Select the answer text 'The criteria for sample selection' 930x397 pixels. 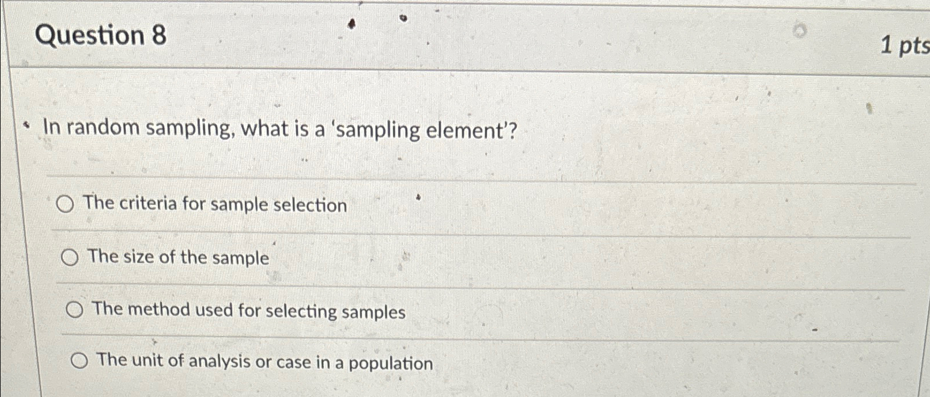click(214, 205)
